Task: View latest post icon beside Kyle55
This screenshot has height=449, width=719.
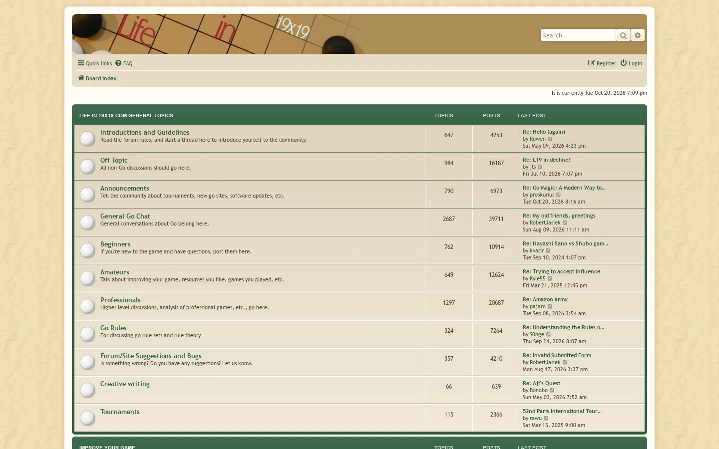Action: pos(550,279)
